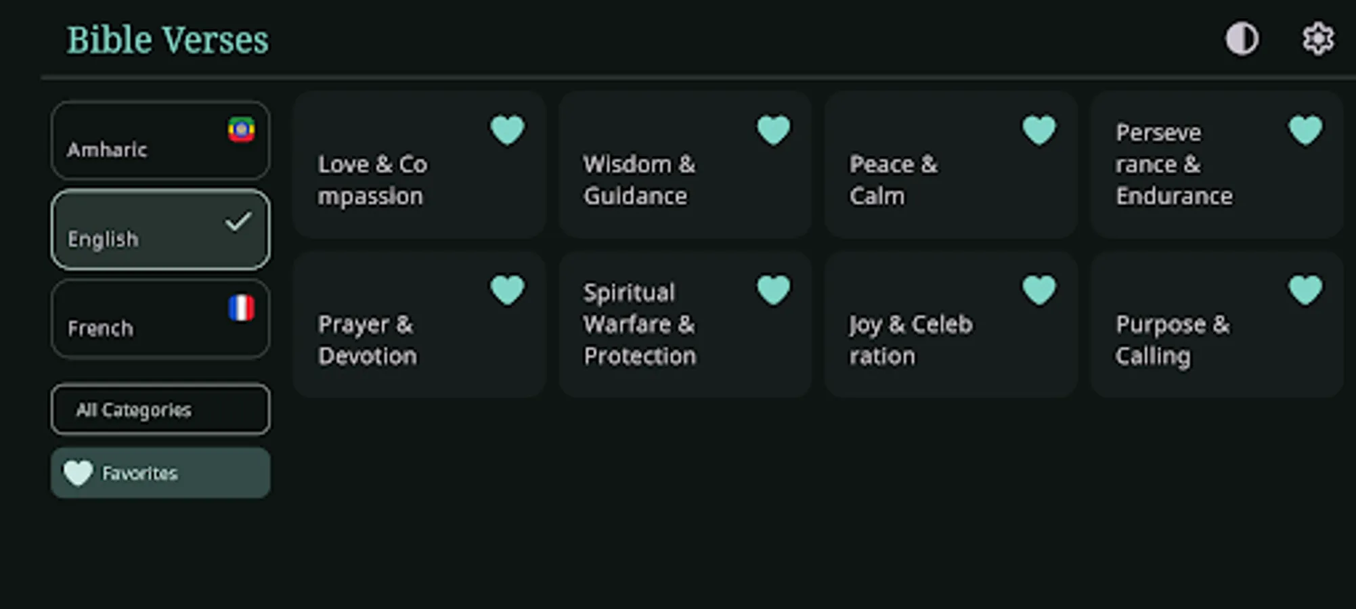Image resolution: width=1356 pixels, height=609 pixels.
Task: Open the settings gear
Action: (x=1317, y=39)
